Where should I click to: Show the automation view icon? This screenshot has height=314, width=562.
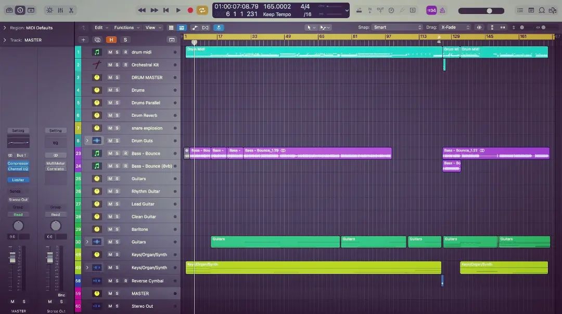click(x=195, y=28)
